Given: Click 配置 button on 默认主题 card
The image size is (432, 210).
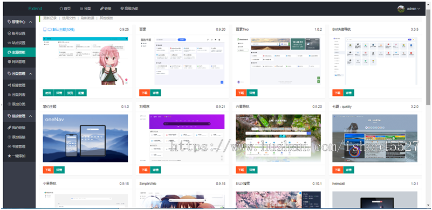Looking at the screenshot, I should point(81,93).
